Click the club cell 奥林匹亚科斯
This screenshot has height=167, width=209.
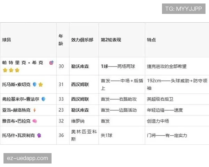coord(84,135)
